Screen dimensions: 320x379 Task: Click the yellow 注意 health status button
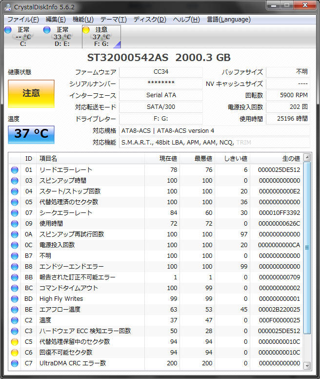31,94
